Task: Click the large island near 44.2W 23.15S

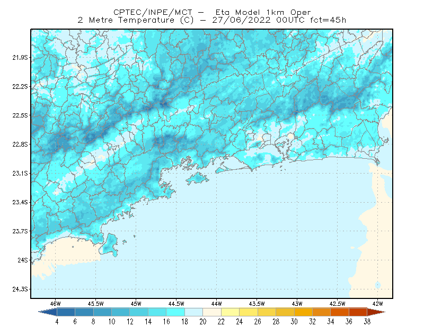Action: pos(197,178)
